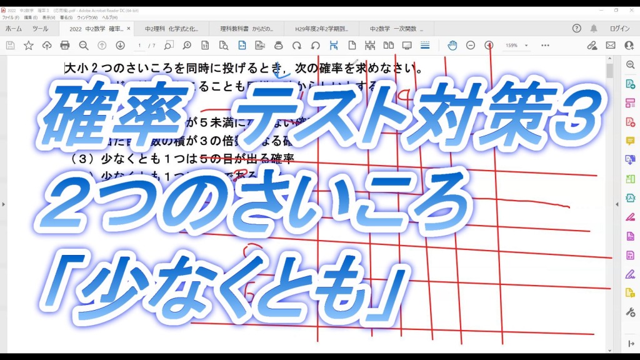This screenshot has width=640, height=360.
Task: Rotate the page view clockwise
Action: coord(297,46)
